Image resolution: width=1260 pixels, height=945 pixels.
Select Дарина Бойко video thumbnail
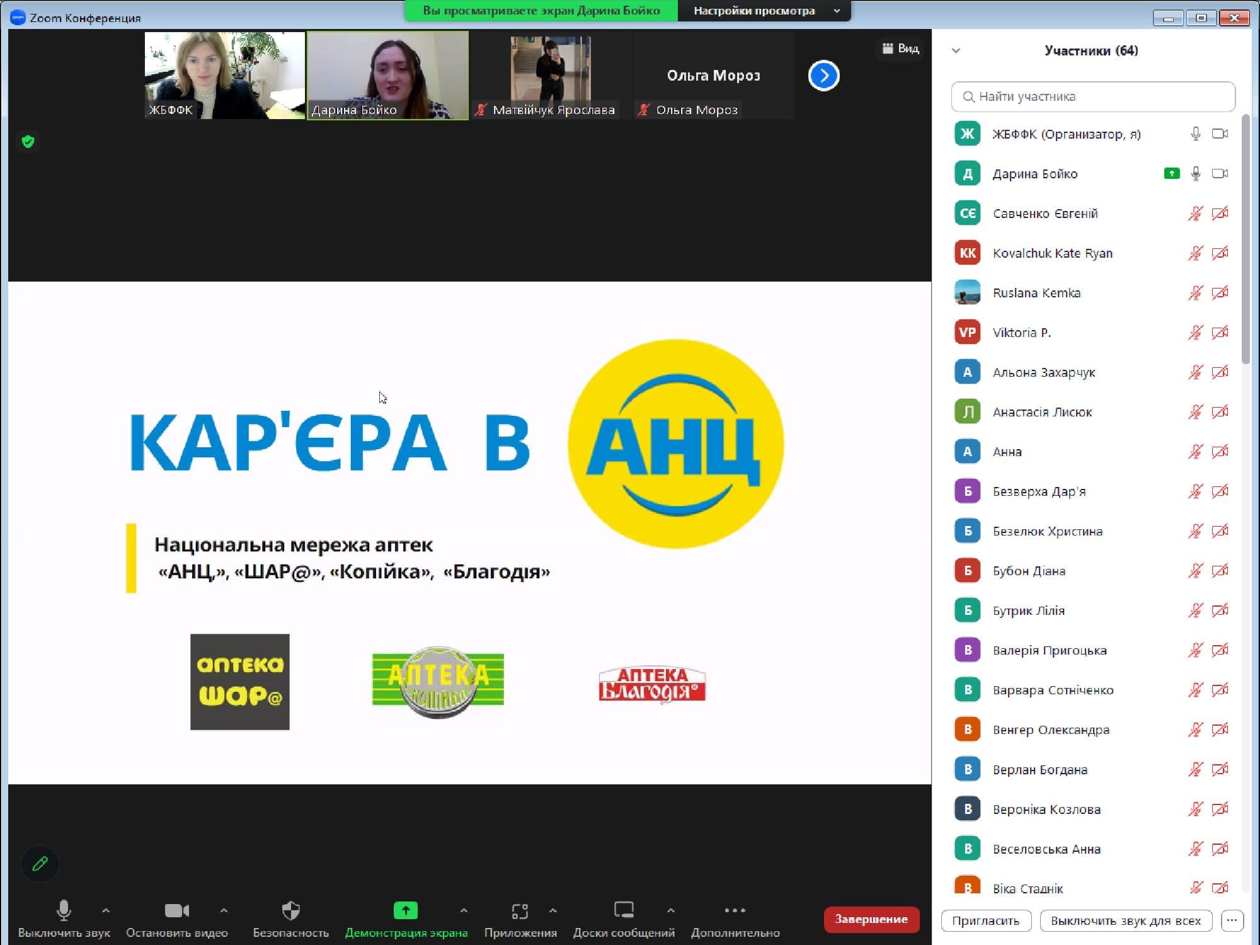point(387,76)
